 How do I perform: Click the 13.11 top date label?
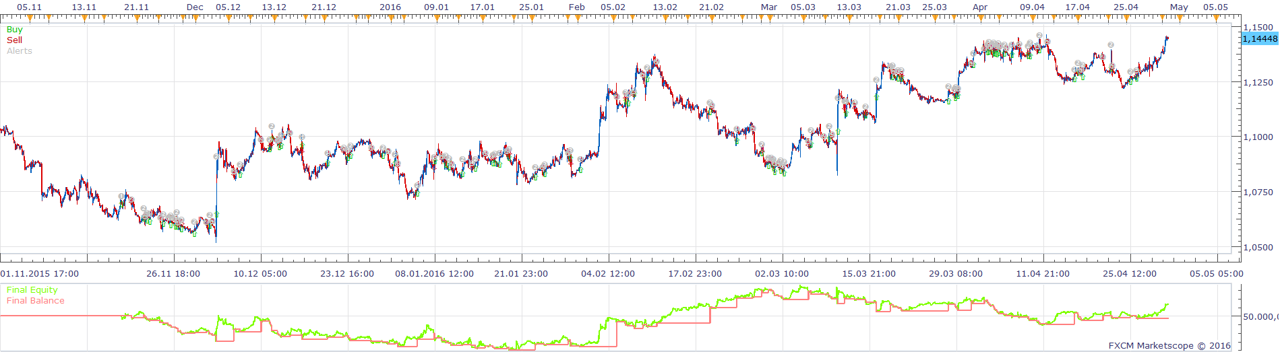point(84,7)
